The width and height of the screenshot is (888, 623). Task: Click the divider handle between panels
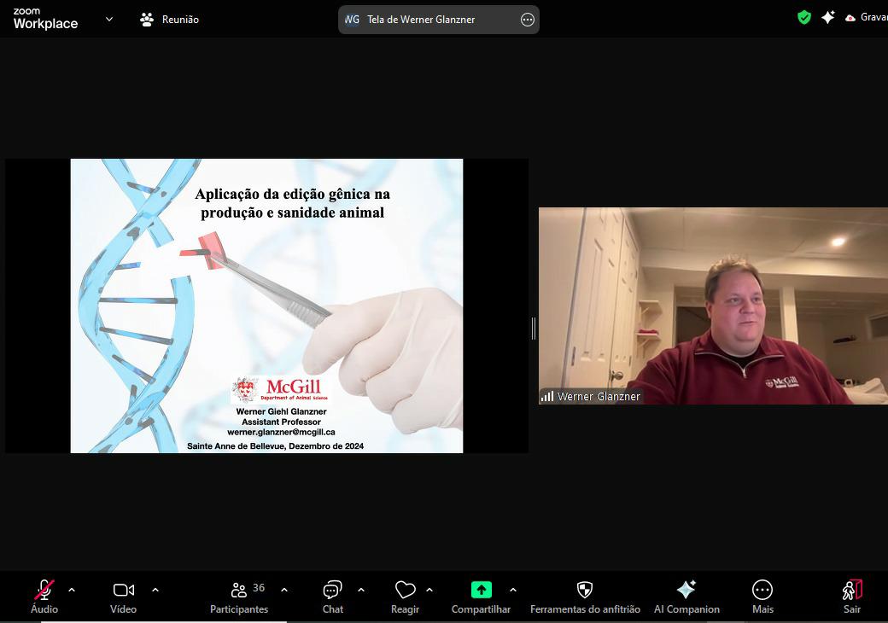[x=534, y=328]
